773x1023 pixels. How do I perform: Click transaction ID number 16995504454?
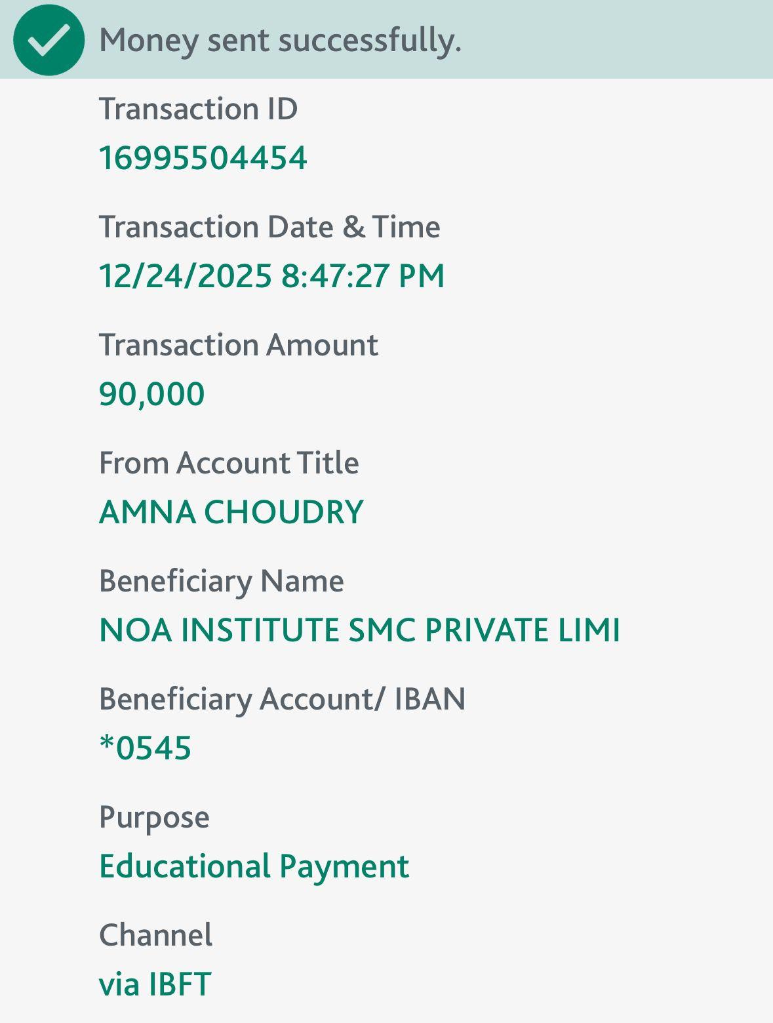pyautogui.click(x=203, y=158)
